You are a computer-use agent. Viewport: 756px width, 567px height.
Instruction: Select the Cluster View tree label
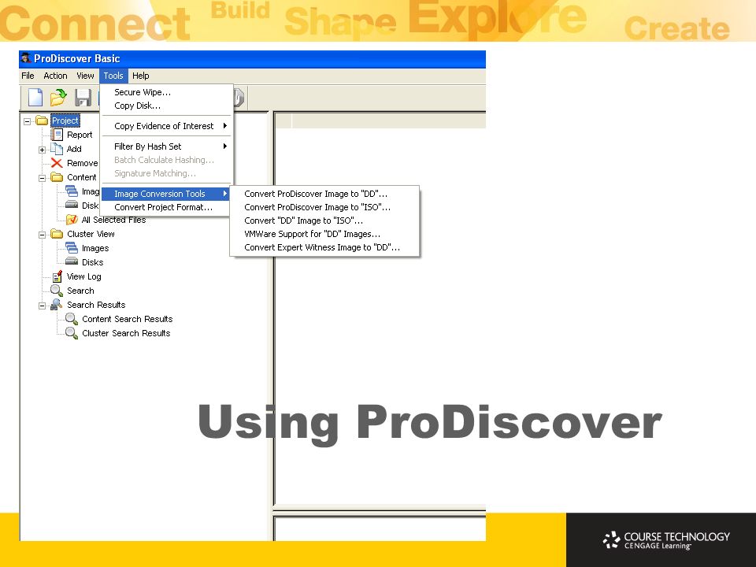point(91,234)
